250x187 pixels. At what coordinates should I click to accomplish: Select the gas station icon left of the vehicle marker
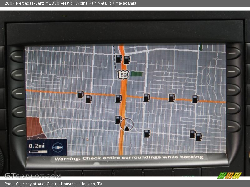pyautogui.click(x=118, y=120)
